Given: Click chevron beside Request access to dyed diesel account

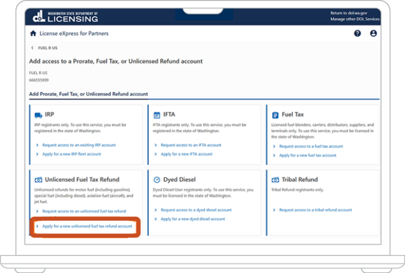Looking at the screenshot, I should pos(156,210).
